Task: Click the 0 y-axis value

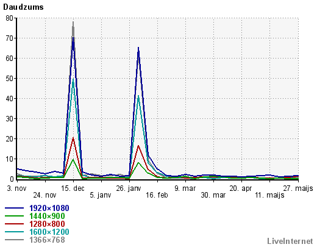Action: [12, 179]
